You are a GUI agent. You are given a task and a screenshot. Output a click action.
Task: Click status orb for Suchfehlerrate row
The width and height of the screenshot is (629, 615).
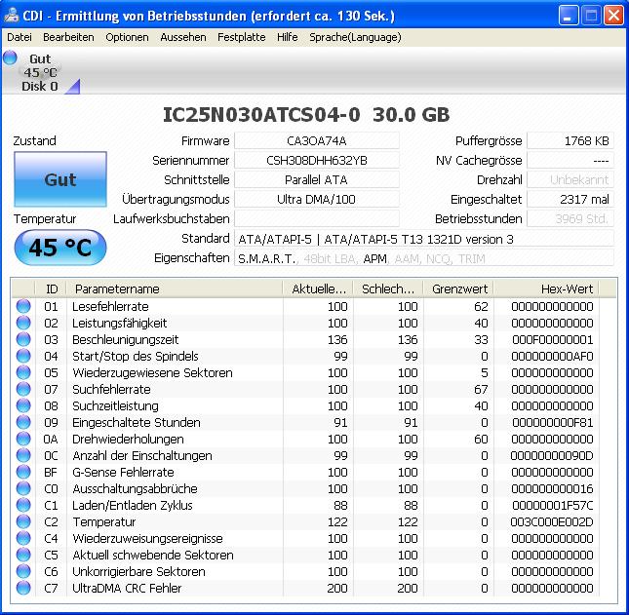[23, 389]
